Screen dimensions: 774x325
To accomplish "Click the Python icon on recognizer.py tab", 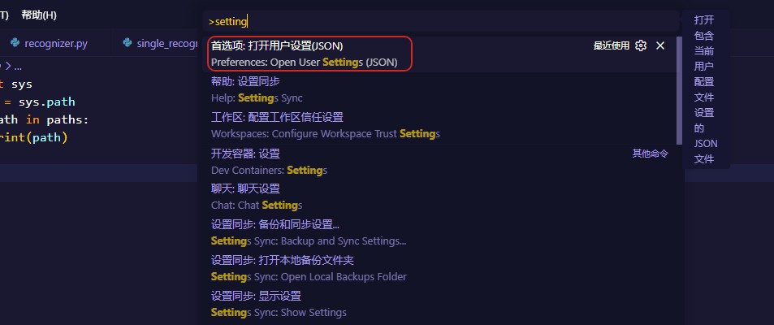I will [15, 43].
